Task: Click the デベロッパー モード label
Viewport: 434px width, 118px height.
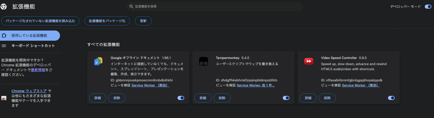Action: point(405,7)
